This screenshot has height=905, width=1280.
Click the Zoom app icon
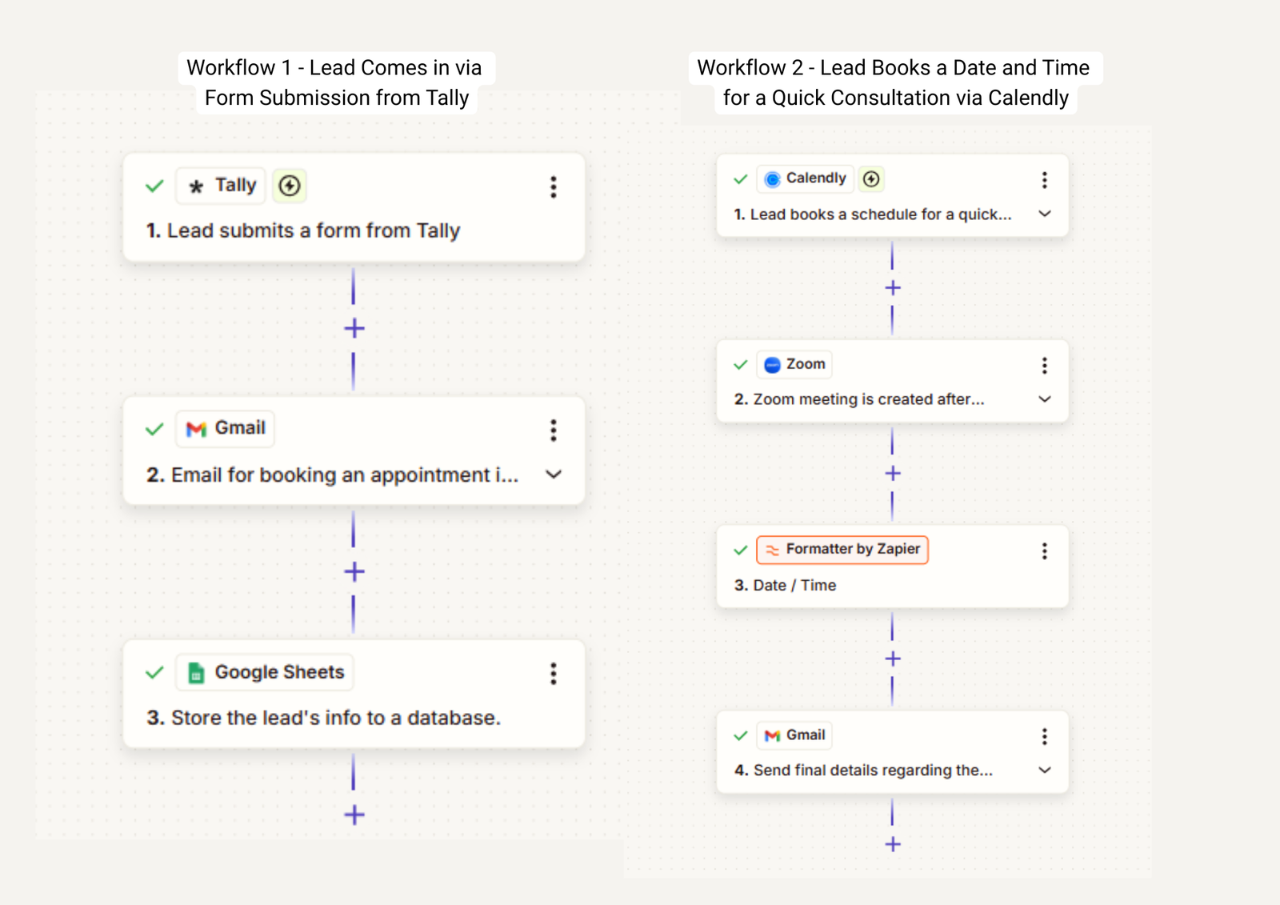[772, 365]
